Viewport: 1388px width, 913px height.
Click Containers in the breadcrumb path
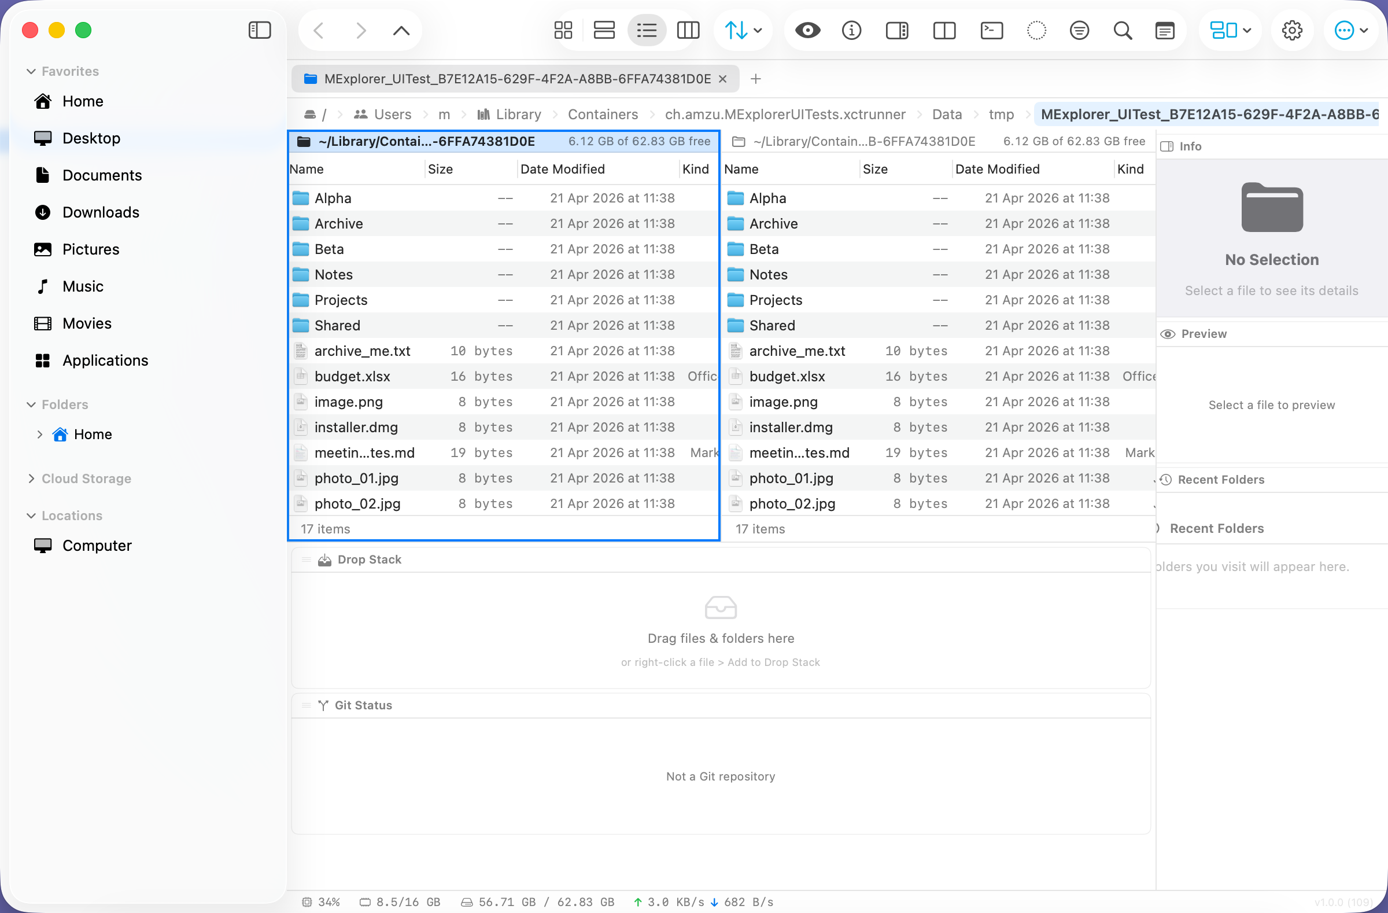coord(603,115)
